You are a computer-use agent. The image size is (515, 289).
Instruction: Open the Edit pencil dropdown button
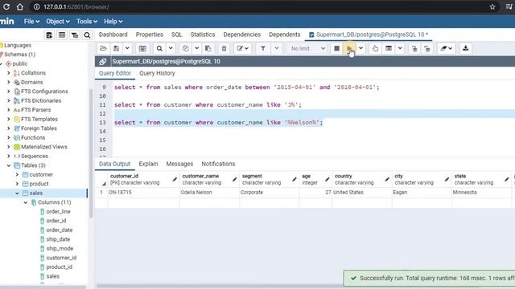[243, 48]
